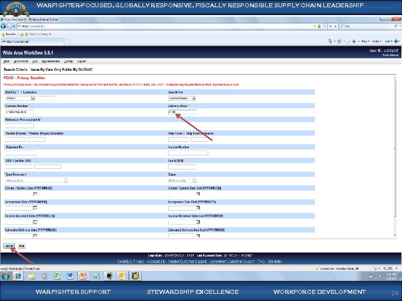Open calendar icon for Create / Update Date End
The height and width of the screenshot is (301, 402).
(x=198, y=195)
